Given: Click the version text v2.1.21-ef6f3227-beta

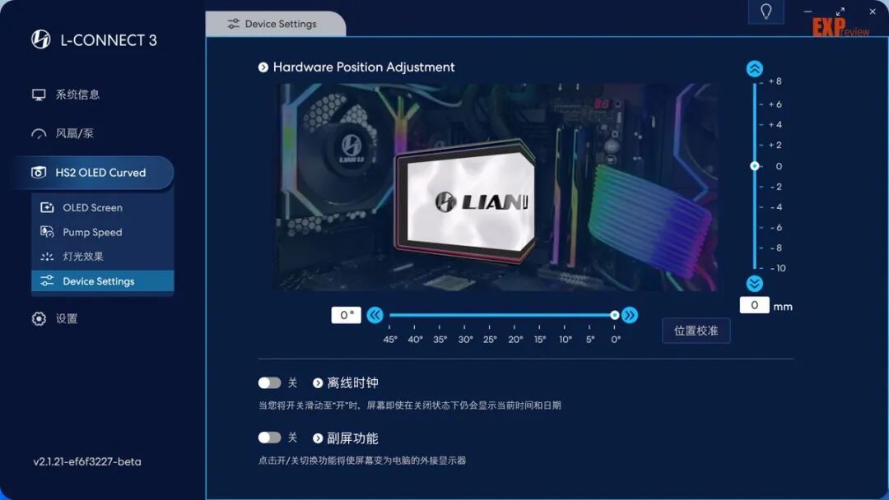Looking at the screenshot, I should pos(87,461).
